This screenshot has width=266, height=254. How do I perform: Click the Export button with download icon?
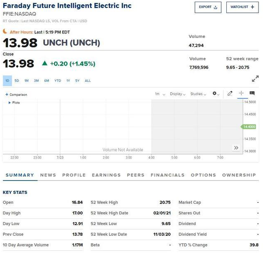pyautogui.click(x=208, y=7)
